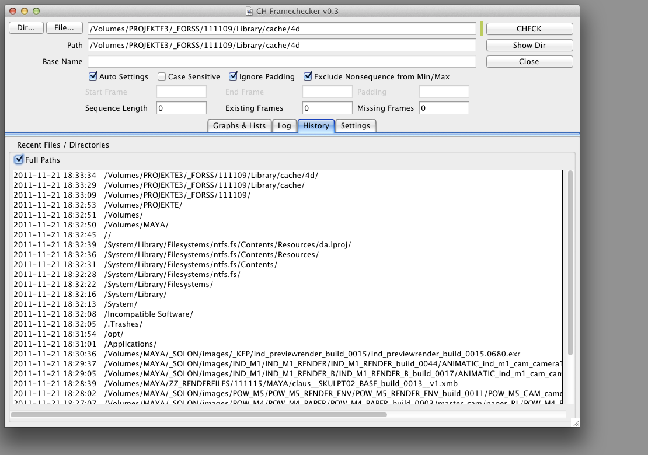Select entry claus__SKULPT02_BASE_build_0013__v1.xmb
The height and width of the screenshot is (455, 648).
click(x=288, y=384)
